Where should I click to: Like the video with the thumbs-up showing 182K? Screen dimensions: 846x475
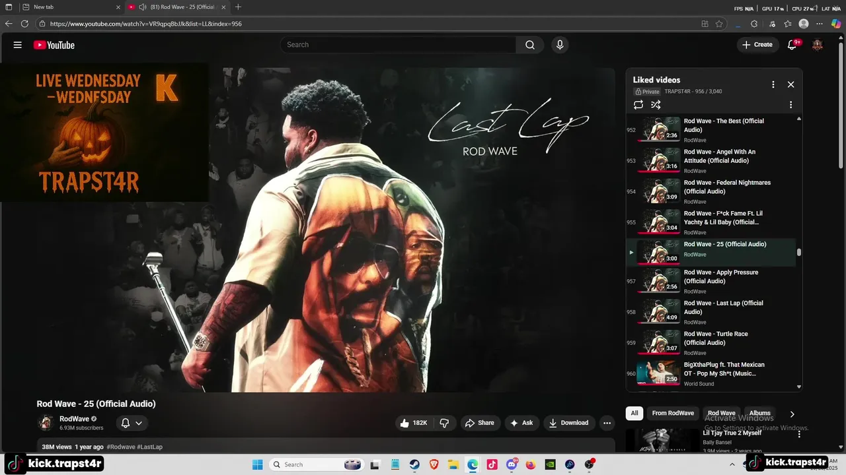(x=414, y=423)
